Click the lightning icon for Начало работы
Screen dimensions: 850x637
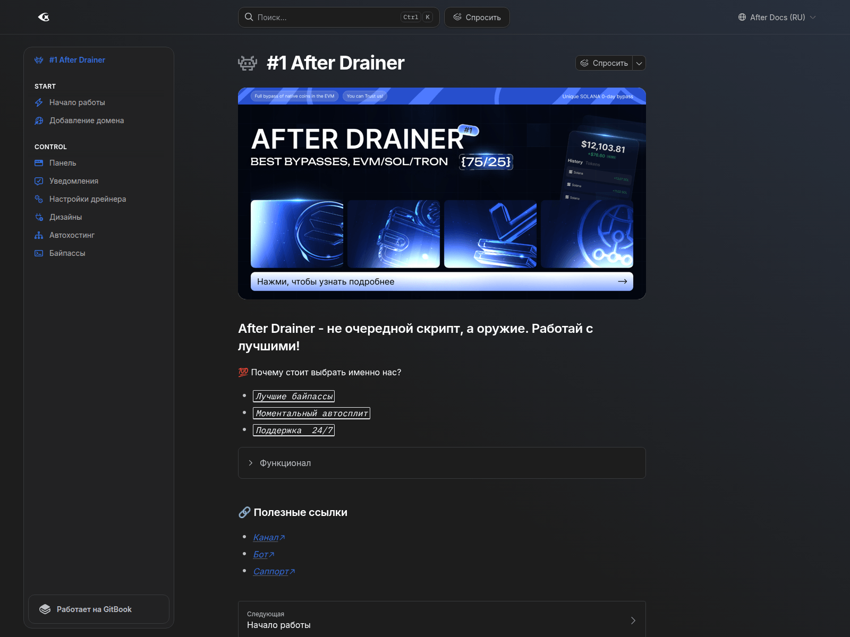[39, 102]
